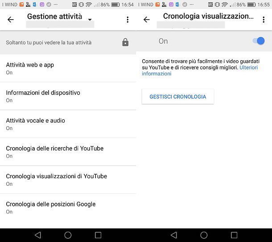
Task: Tap the 16:55 clock in status bar
Action: click(264, 4)
